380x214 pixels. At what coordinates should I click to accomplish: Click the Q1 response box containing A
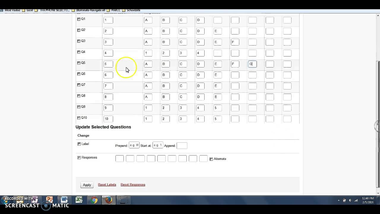148,20
